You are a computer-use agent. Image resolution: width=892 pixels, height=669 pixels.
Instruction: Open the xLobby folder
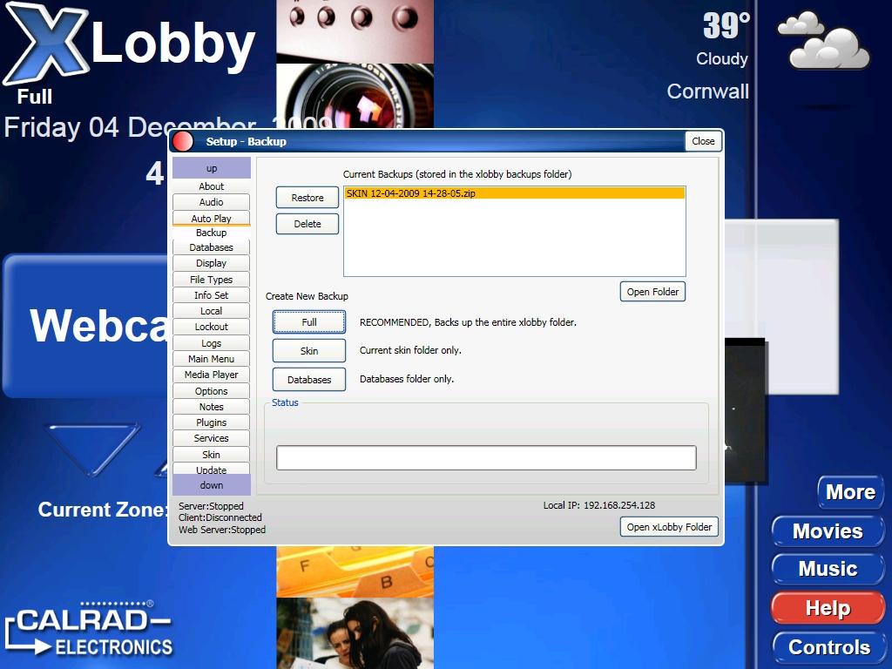click(669, 527)
